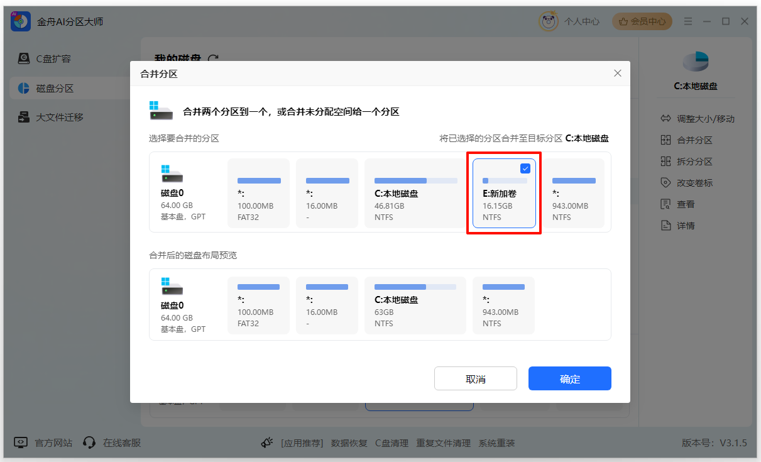761x462 pixels.
Task: Cancel the merge dialog with 取消
Action: click(x=476, y=378)
